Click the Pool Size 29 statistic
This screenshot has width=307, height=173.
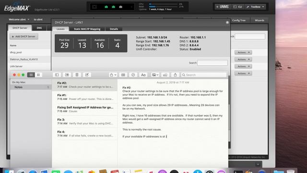click(64, 43)
